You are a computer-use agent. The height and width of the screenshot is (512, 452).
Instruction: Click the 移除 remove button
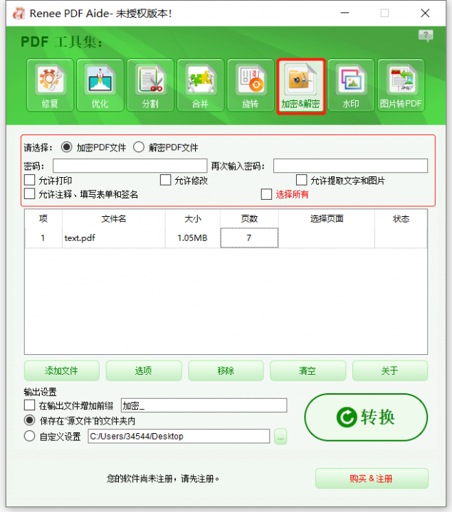point(226,370)
